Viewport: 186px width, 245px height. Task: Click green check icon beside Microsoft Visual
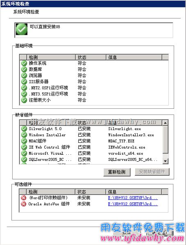(24, 153)
